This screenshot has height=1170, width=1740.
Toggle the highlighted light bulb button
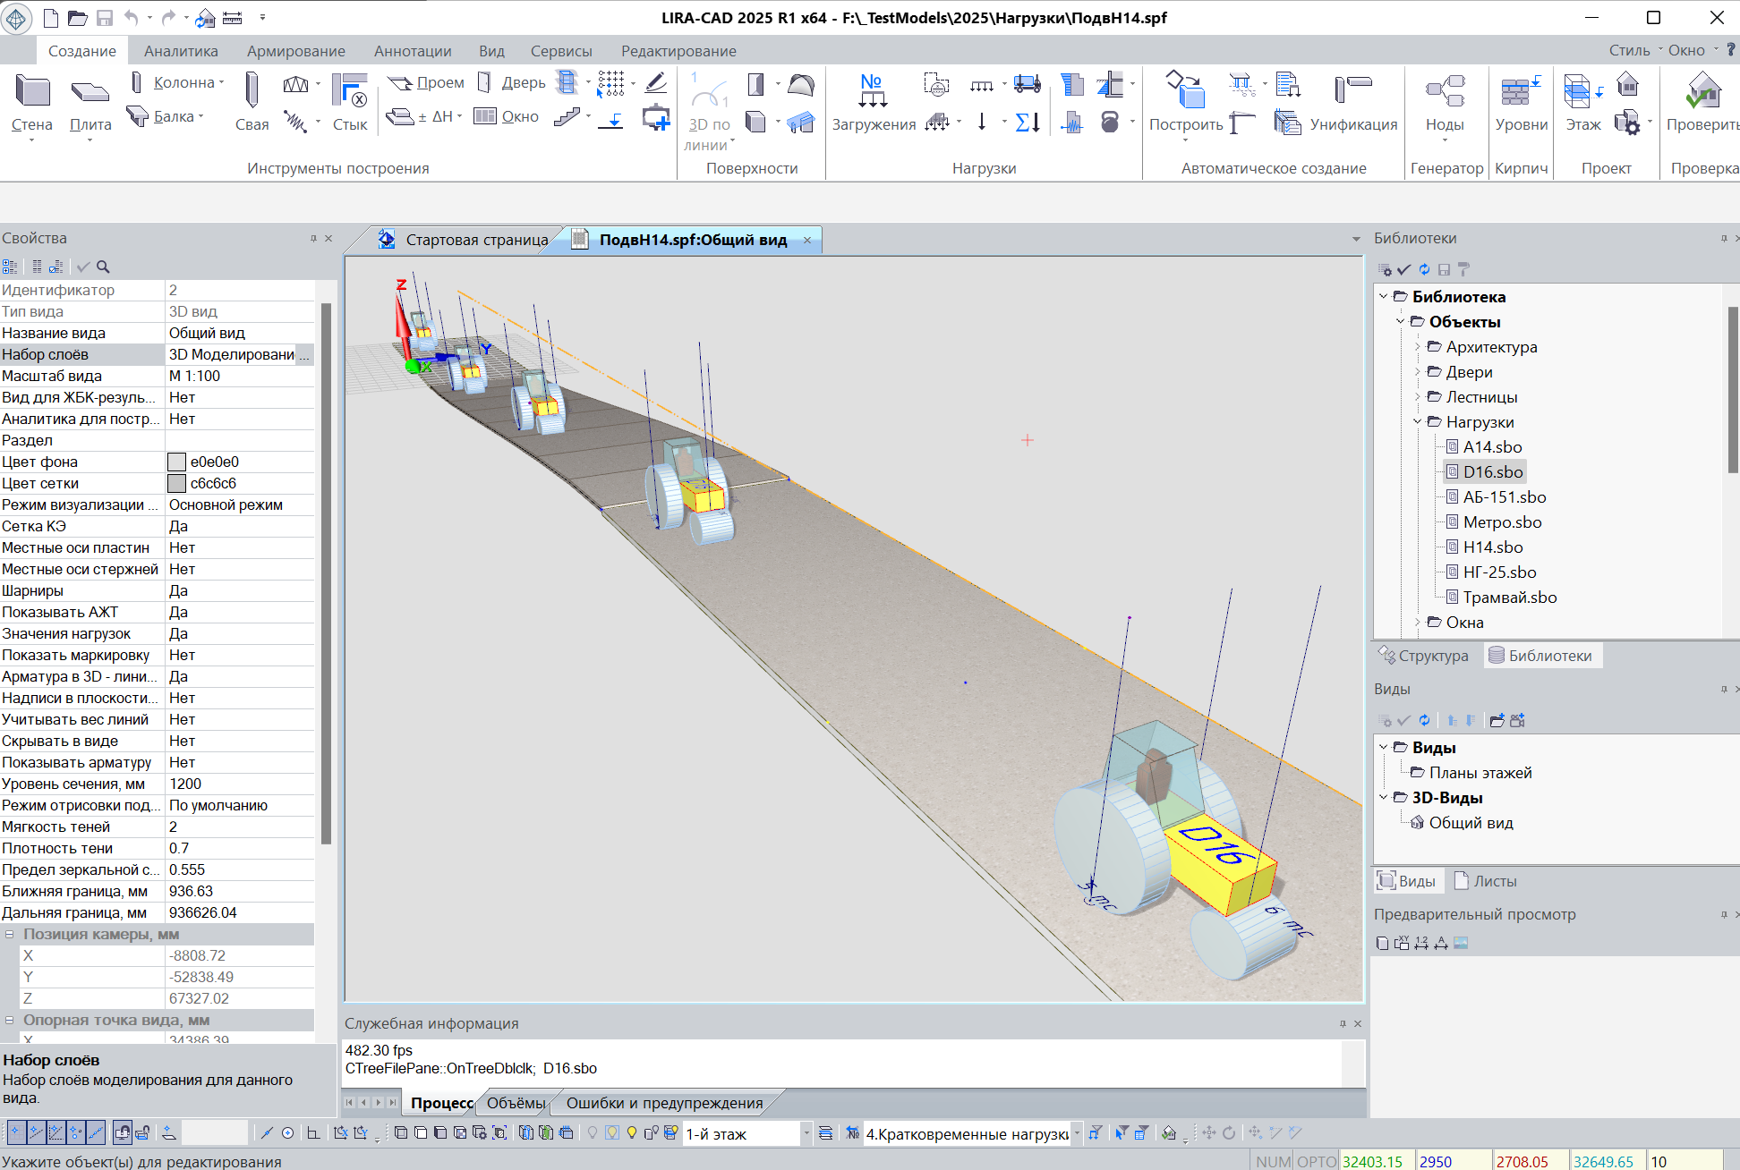pyautogui.click(x=612, y=1133)
